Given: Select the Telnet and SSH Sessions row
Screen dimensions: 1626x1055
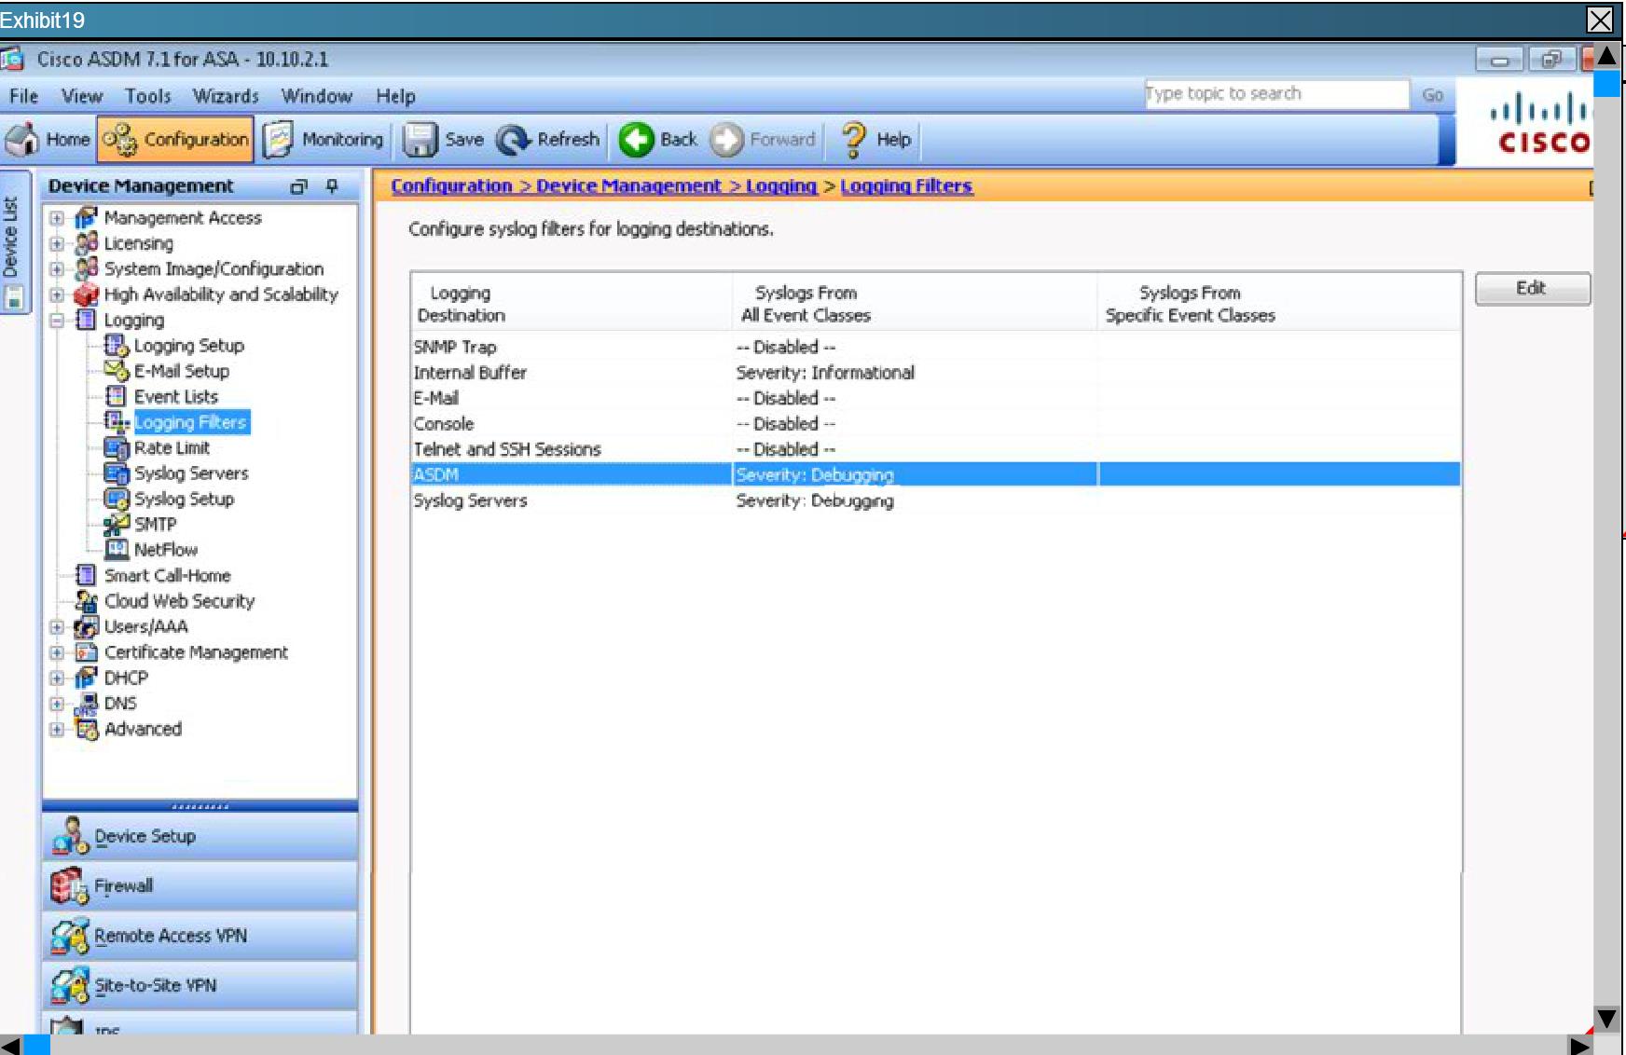Looking at the screenshot, I should pos(935,449).
